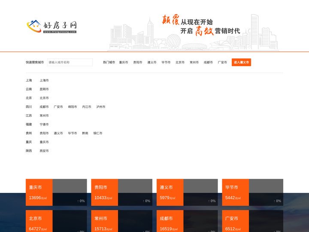Choose 遵义市 in the 热门城市 row

click(x=152, y=62)
